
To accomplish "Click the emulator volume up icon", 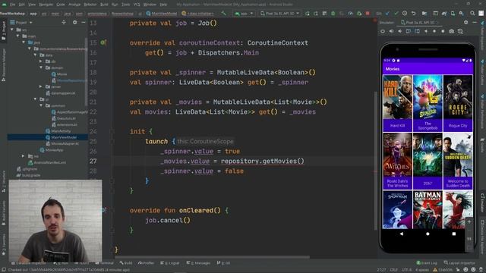I will (392, 31).
